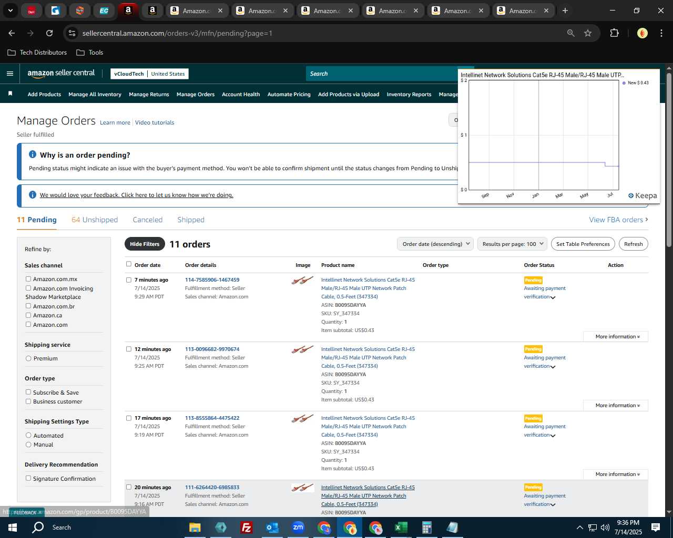
Task: Check the select-all orders checkbox in header
Action: click(128, 264)
